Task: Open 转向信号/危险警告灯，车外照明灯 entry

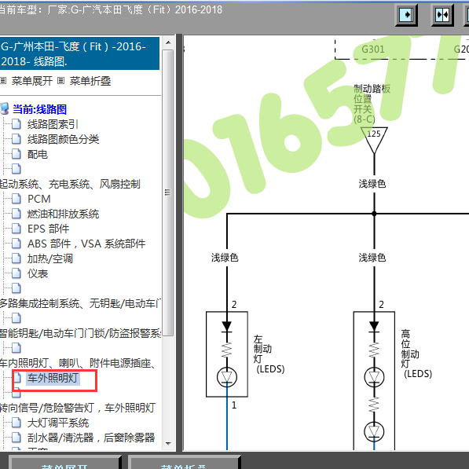Action: click(x=78, y=408)
